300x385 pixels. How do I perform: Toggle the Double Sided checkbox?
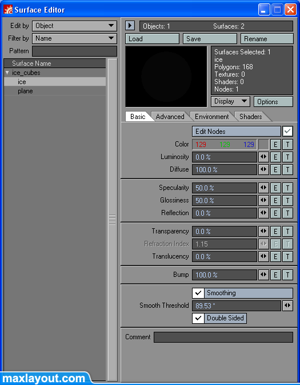pos(198,318)
